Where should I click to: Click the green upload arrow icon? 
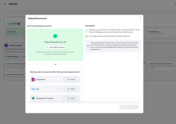coord(55,36)
